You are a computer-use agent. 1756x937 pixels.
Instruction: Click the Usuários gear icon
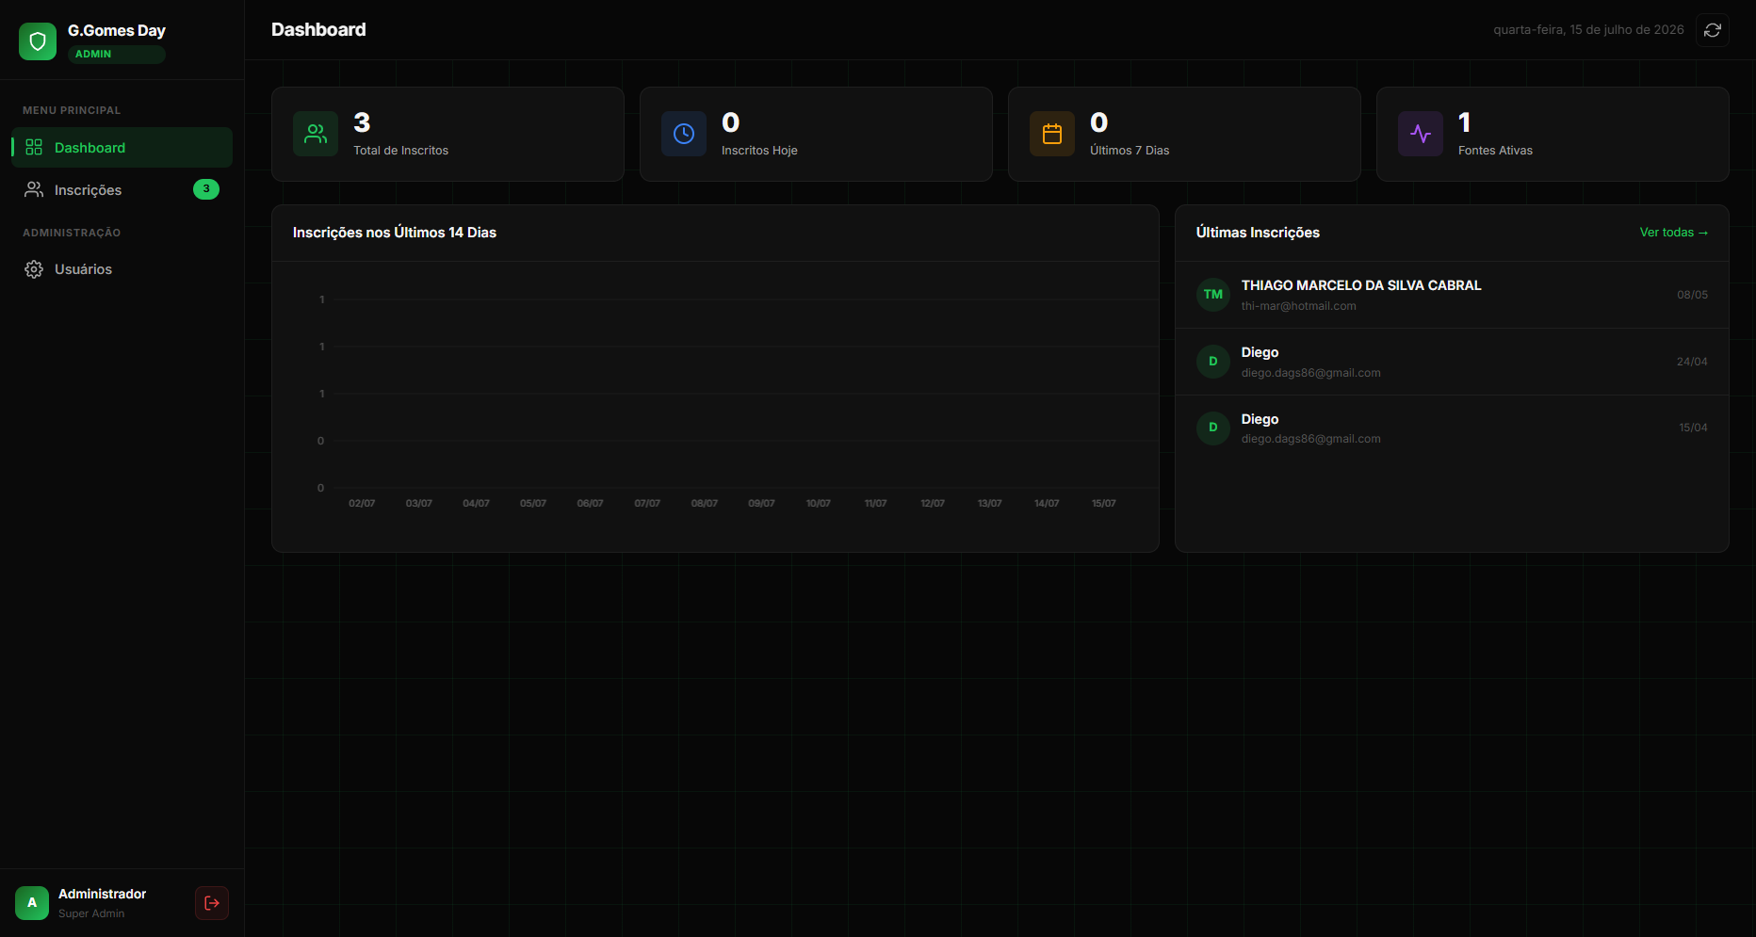click(34, 269)
